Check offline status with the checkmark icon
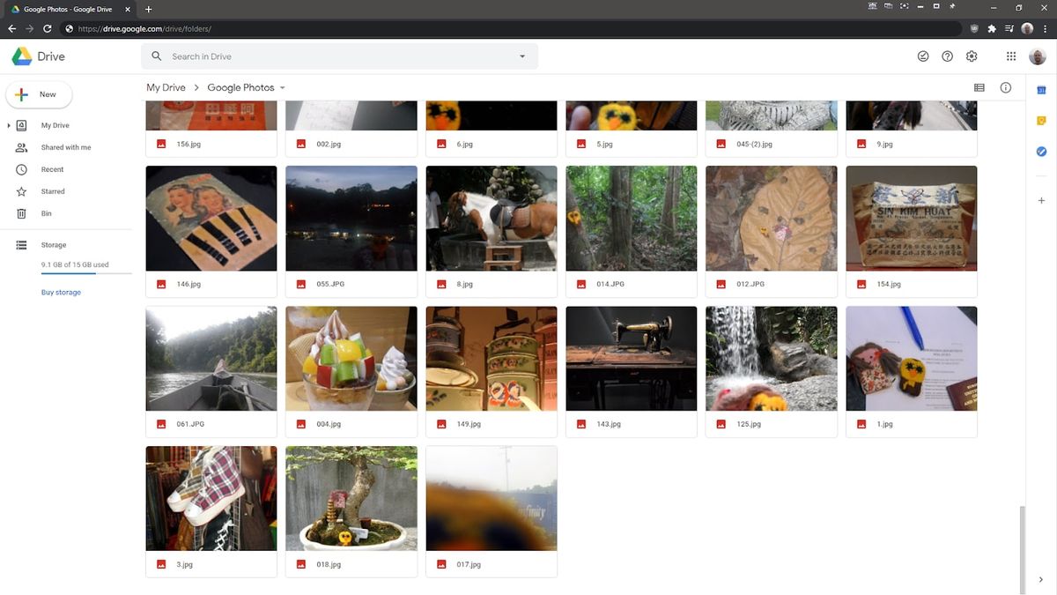 923,56
